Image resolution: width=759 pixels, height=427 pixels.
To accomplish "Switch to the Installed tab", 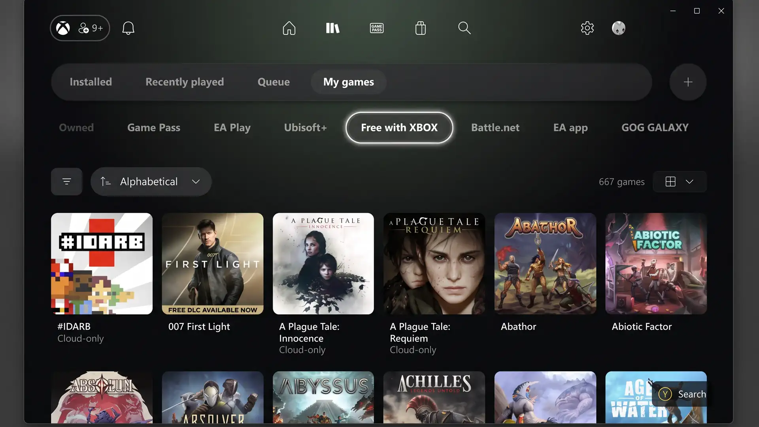I will (x=91, y=82).
